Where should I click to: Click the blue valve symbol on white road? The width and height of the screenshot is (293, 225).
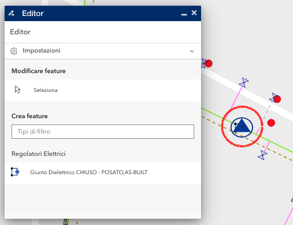coord(244,83)
